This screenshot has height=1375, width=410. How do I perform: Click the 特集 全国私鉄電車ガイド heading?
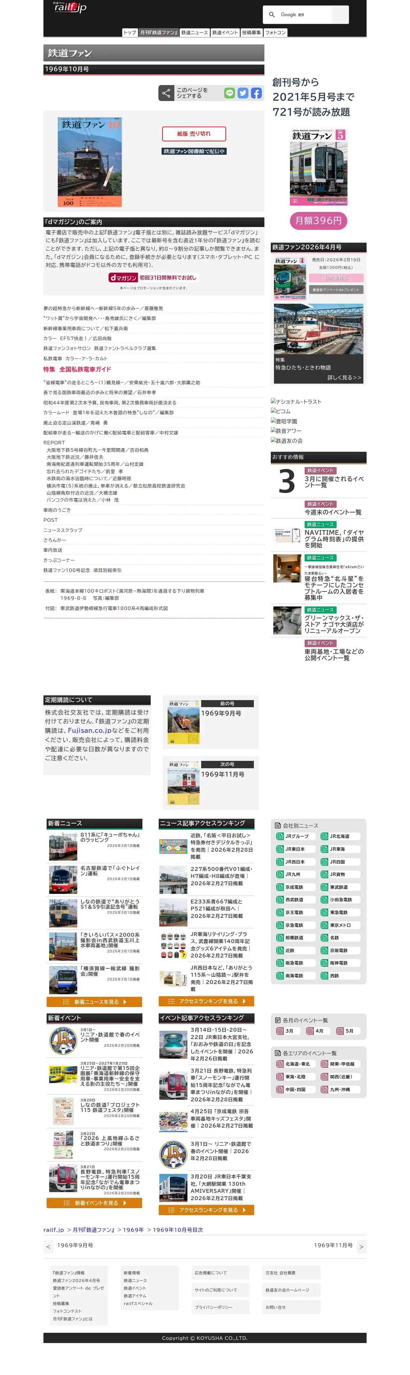77,369
